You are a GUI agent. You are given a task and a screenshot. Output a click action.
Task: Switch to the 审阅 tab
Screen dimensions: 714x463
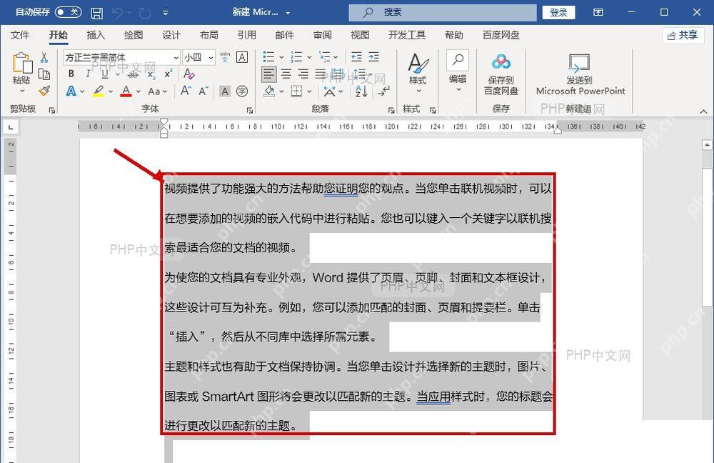(323, 35)
